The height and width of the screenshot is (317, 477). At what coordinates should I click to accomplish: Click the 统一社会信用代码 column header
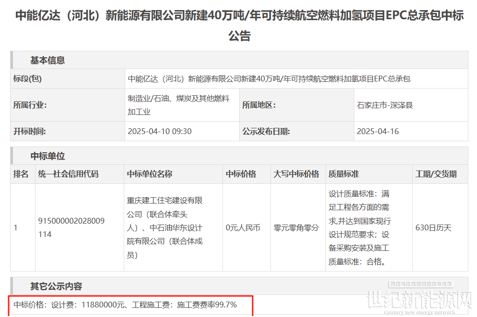68,174
